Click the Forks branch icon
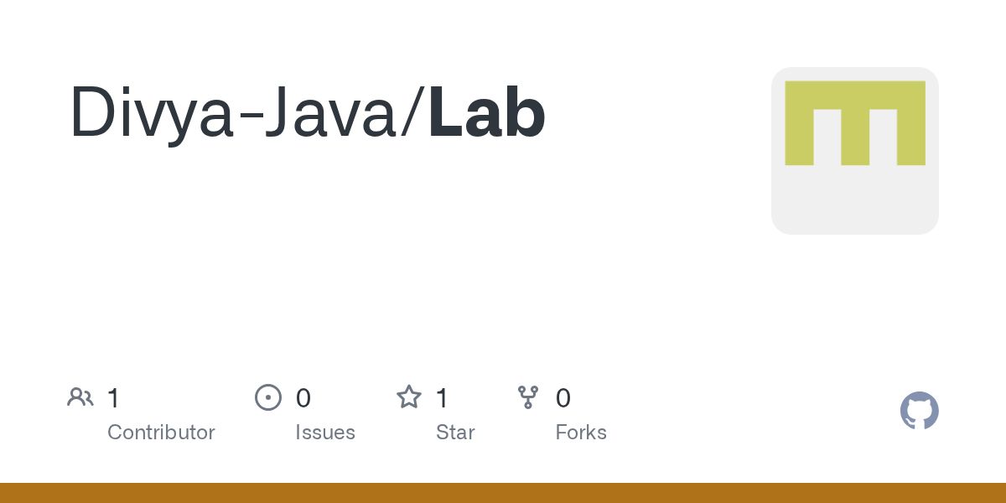 (528, 397)
